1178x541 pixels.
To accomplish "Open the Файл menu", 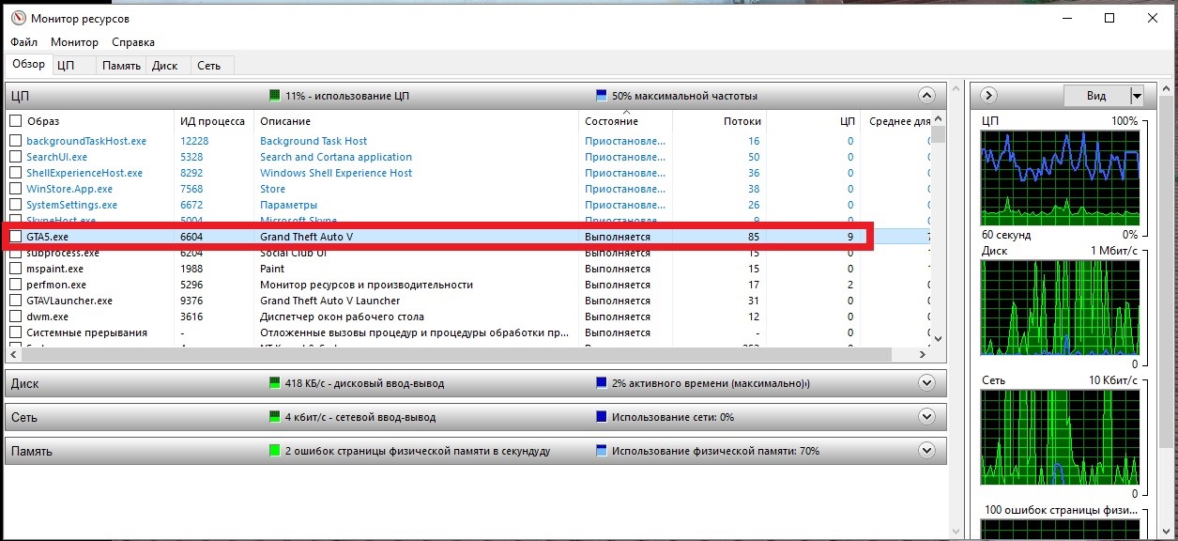I will tap(24, 42).
